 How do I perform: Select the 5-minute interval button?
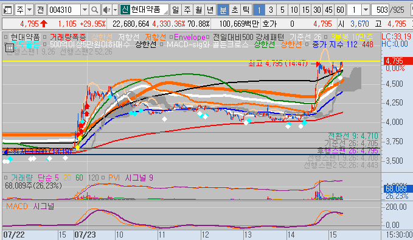(282, 10)
